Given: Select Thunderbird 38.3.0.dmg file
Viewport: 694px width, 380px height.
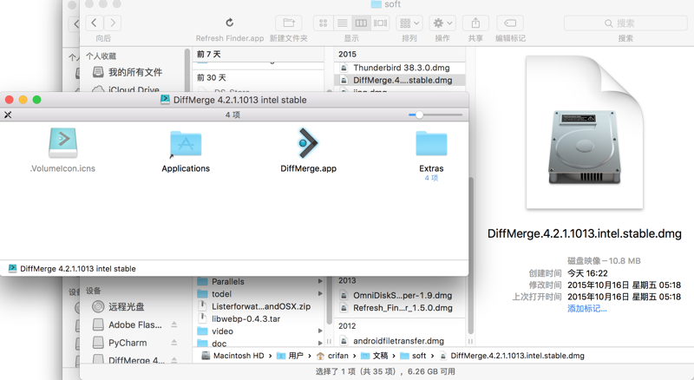Looking at the screenshot, I should [x=400, y=68].
